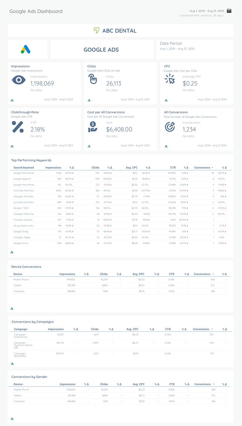Image resolution: width=242 pixels, height=426 pixels.
Task: Click Google Ads source icon in Clicks card
Action: (x=89, y=100)
